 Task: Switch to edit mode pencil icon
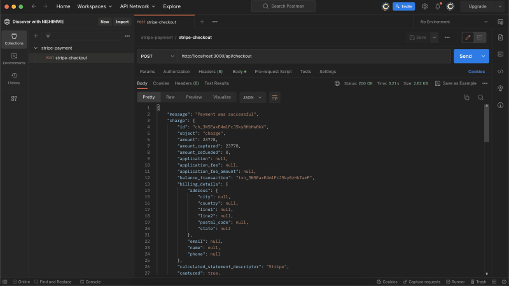pos(468,37)
